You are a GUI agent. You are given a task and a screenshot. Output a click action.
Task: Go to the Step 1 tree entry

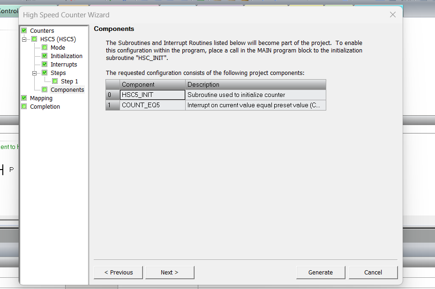point(69,82)
